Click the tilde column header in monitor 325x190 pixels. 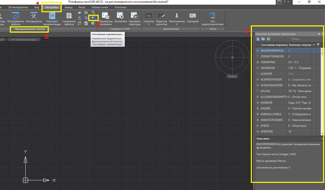pos(258,45)
